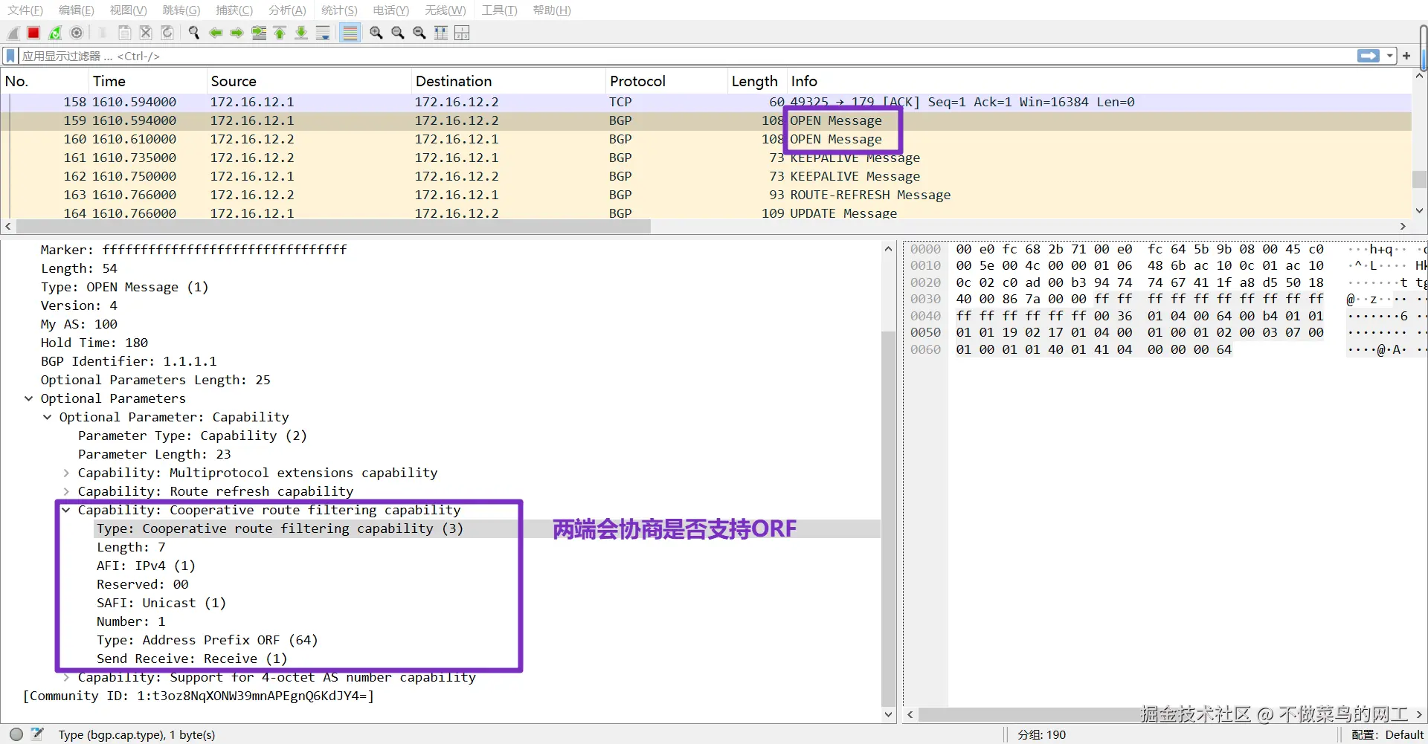Select the My AS: 100 field
This screenshot has height=744, width=1428.
(x=79, y=324)
